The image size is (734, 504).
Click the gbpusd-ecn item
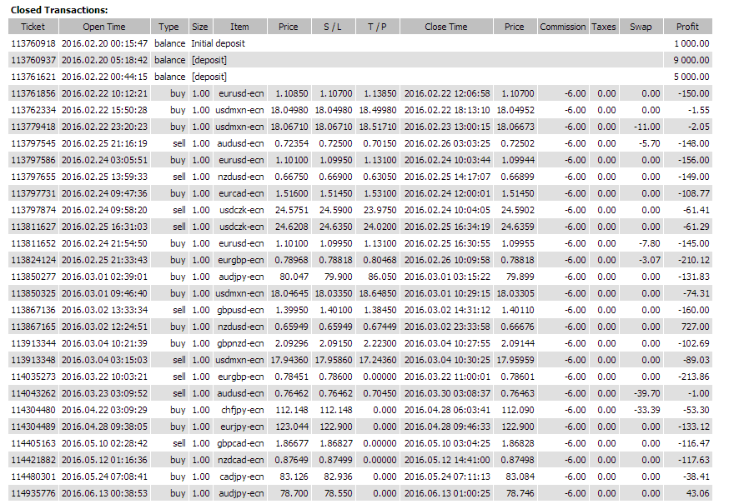click(x=240, y=311)
